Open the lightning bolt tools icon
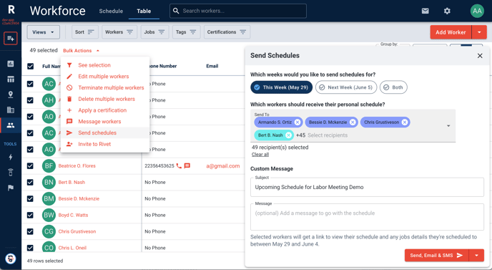This screenshot has width=492, height=270. pyautogui.click(x=11, y=157)
